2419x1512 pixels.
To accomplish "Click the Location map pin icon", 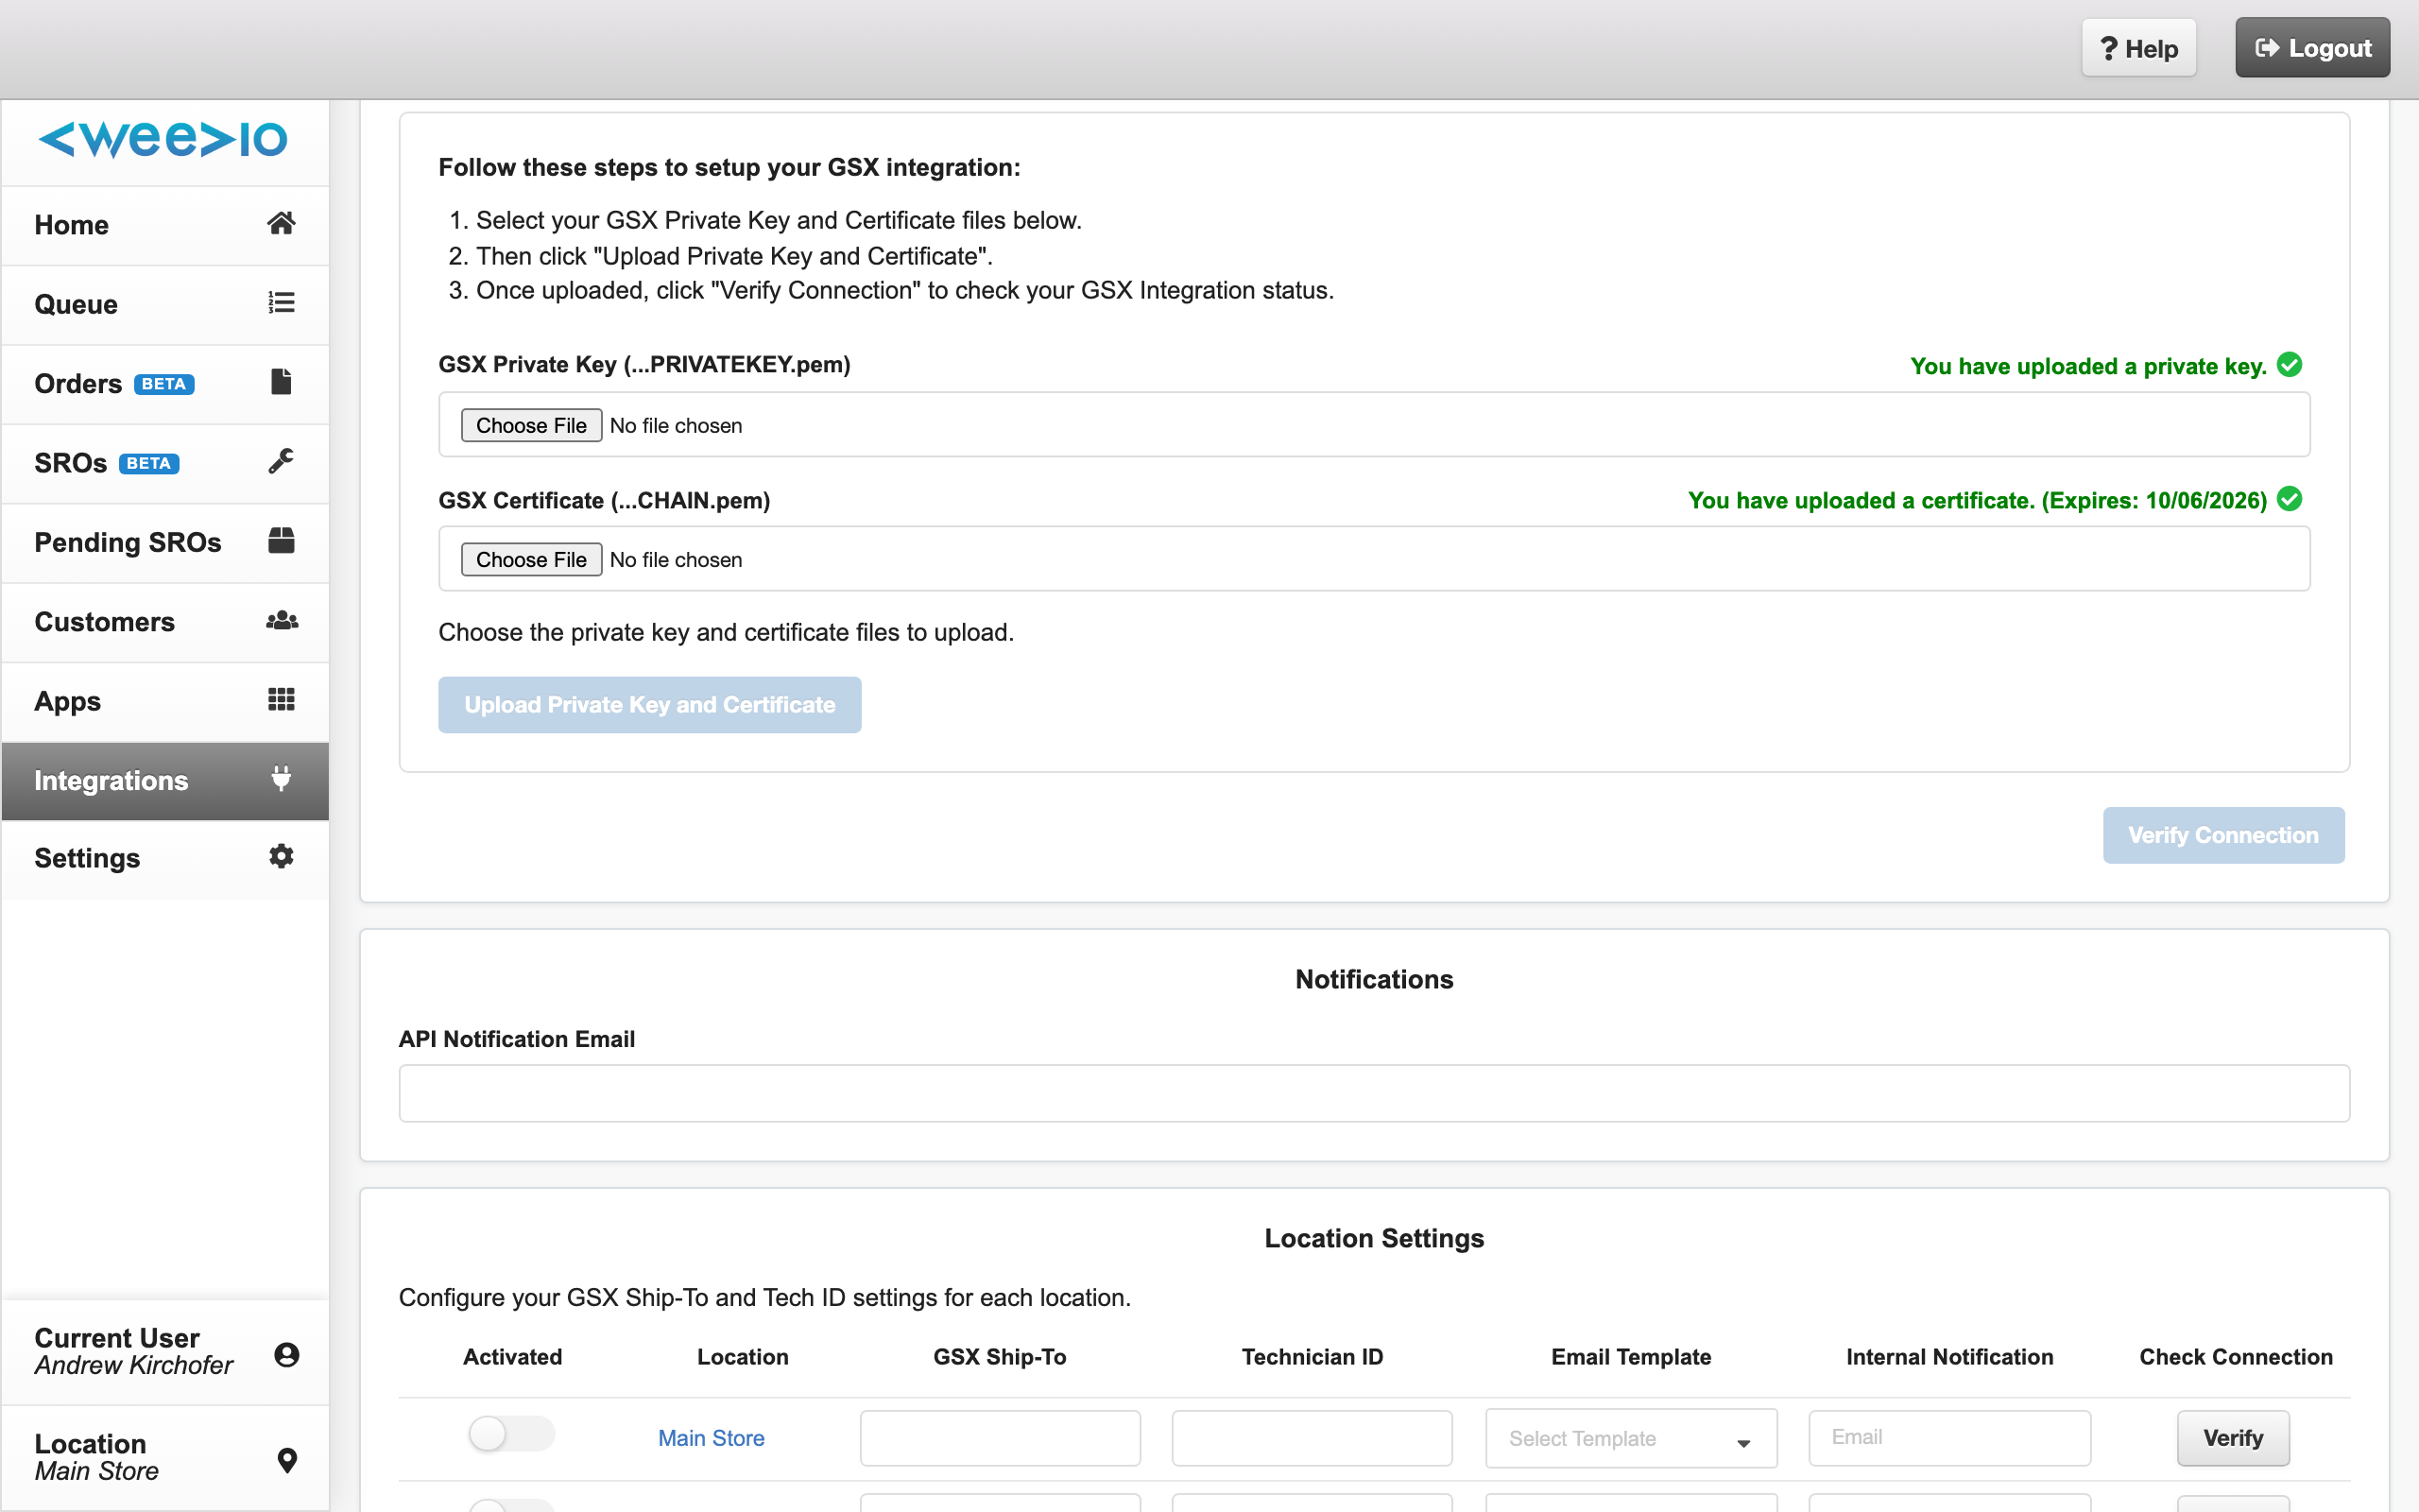I will pos(287,1460).
